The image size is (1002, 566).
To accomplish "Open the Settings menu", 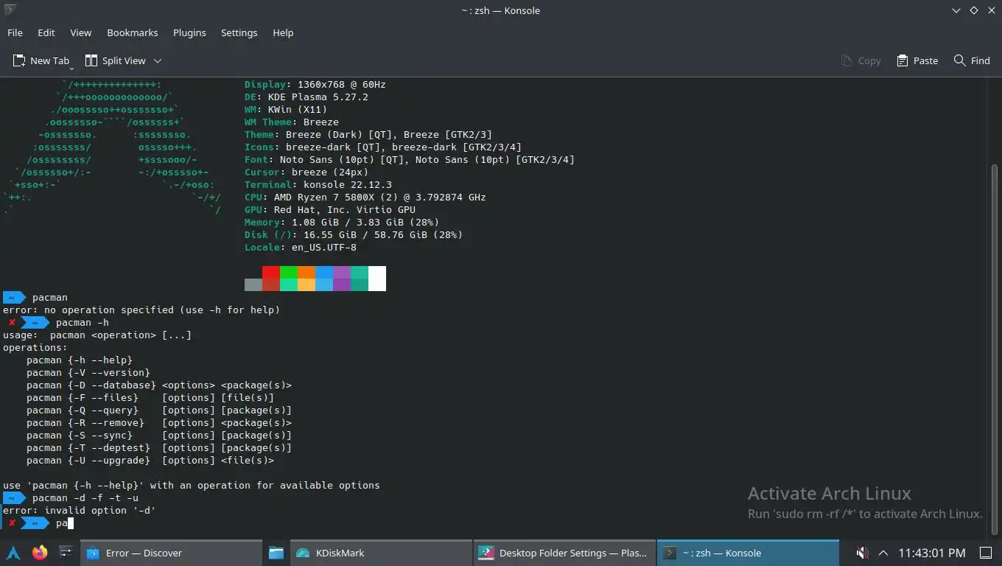I will (239, 32).
